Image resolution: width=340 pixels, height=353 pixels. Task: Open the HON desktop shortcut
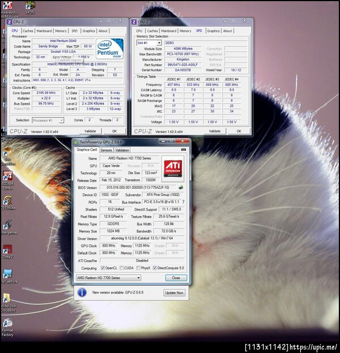point(30,7)
